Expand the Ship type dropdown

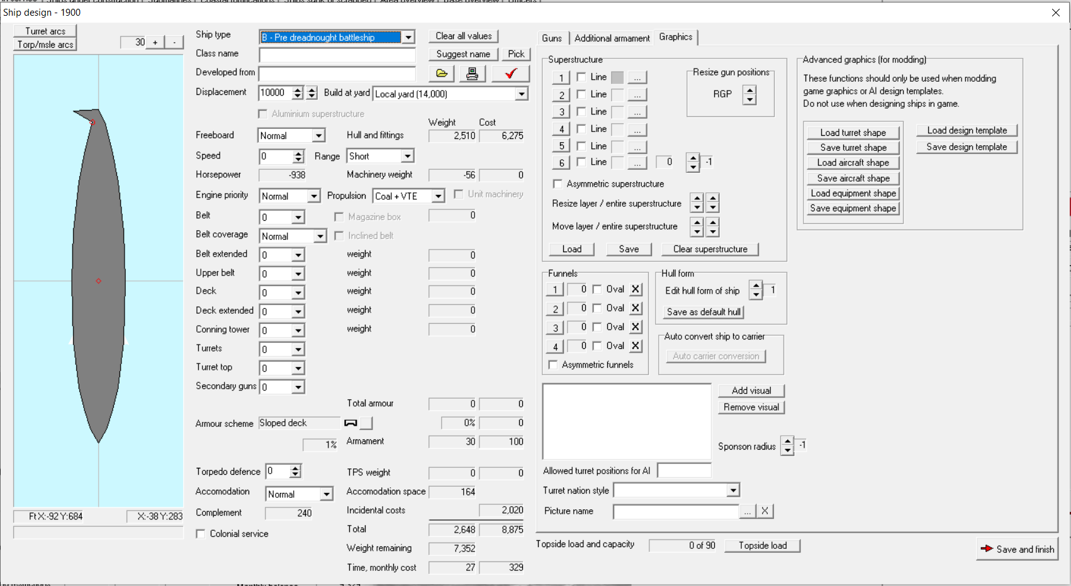(408, 37)
